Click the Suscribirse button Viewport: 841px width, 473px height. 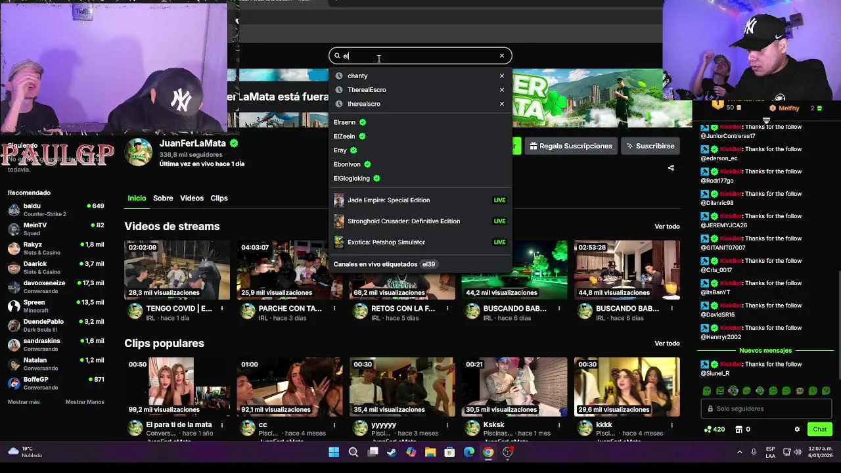click(649, 146)
